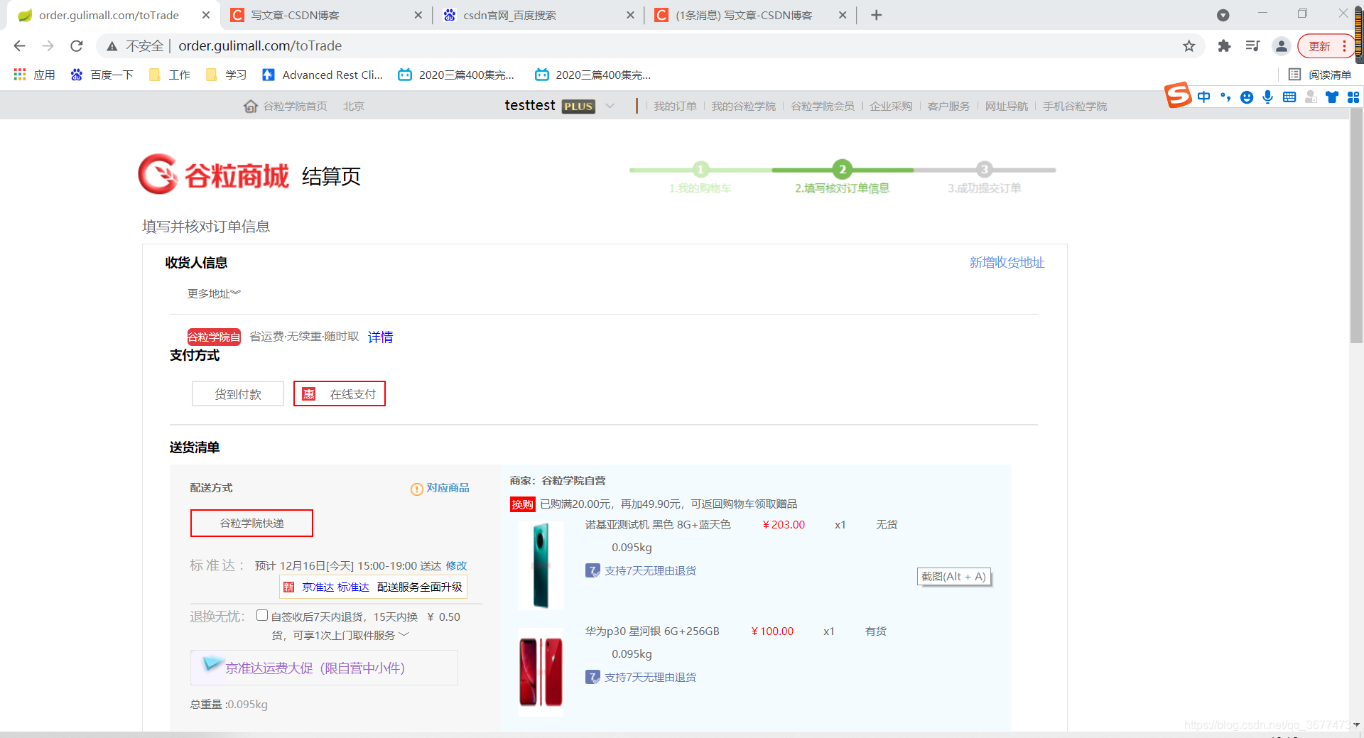The height and width of the screenshot is (738, 1364).
Task: Click the browser forward arrow
Action: tap(48, 46)
